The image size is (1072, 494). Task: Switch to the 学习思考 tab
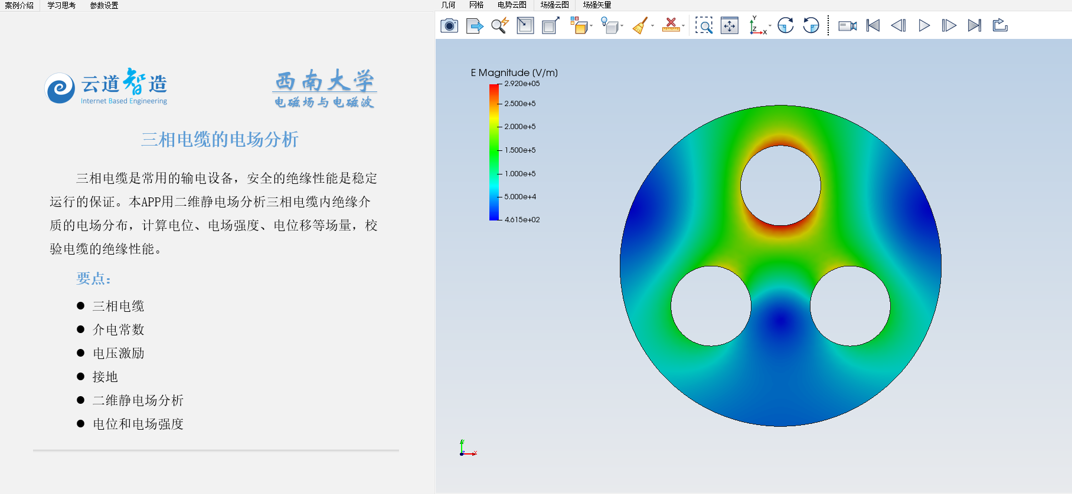coord(61,5)
